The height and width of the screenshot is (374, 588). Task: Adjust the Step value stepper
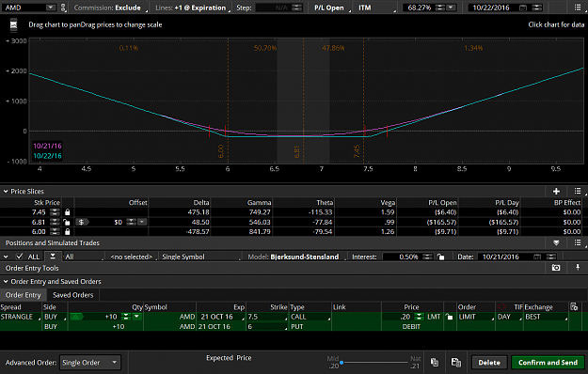tap(296, 8)
